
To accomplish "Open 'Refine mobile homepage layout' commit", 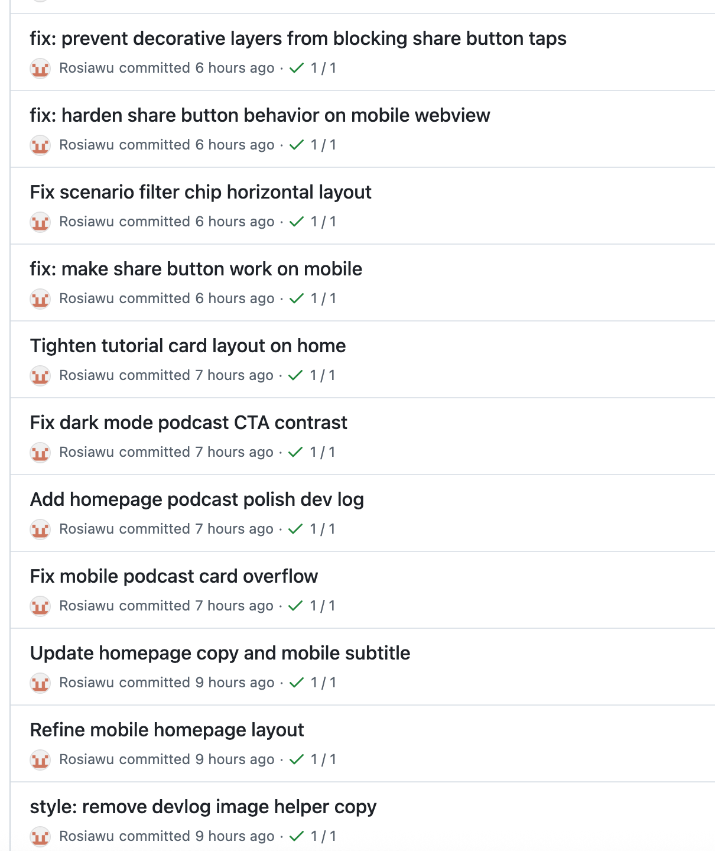I will coord(167,730).
